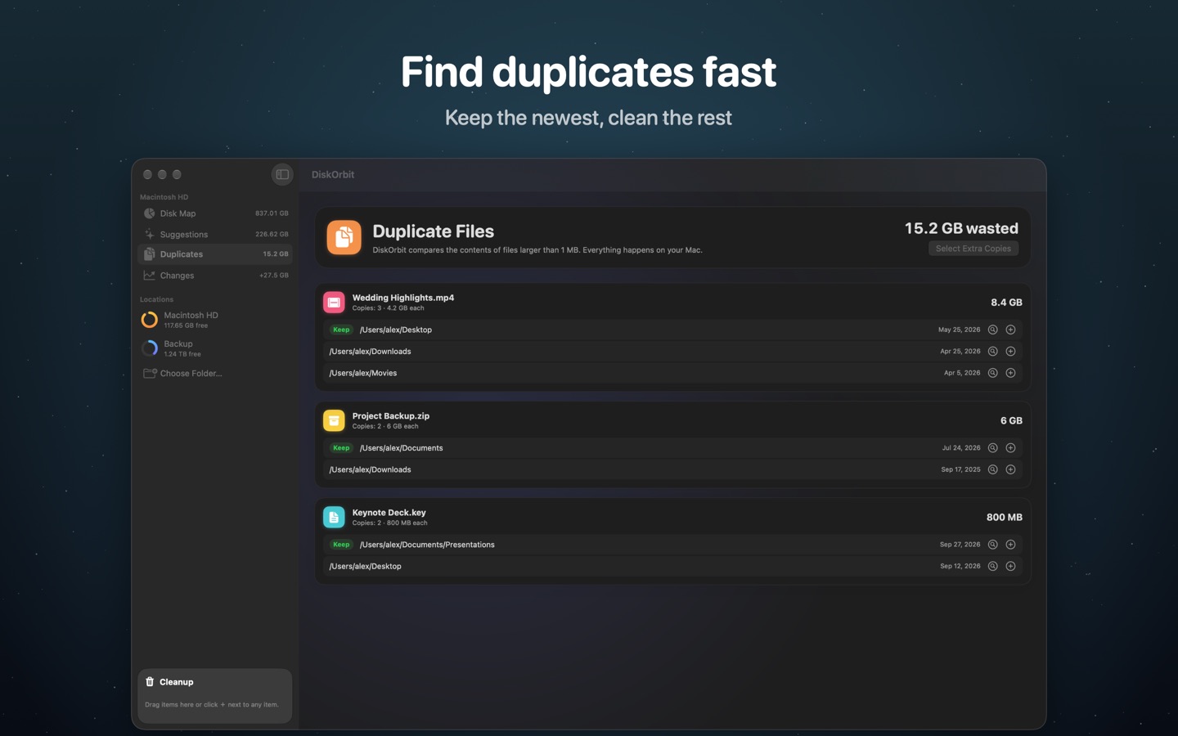Reveal Desktop copy dated Sep 12, 2026

point(992,566)
